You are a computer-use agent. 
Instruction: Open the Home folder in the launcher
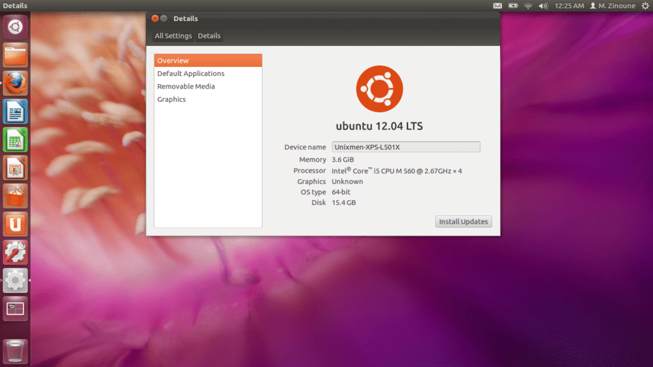[x=15, y=55]
